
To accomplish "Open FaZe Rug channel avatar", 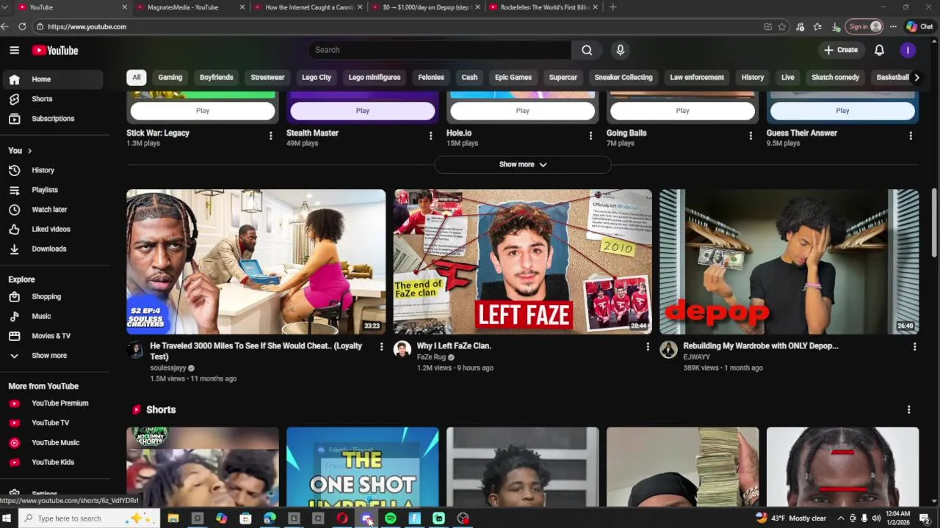I will click(402, 349).
